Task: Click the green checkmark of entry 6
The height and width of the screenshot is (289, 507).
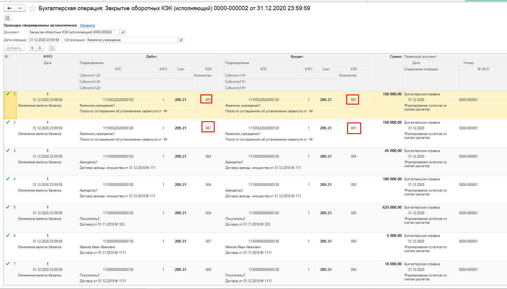Action: [x=8, y=235]
